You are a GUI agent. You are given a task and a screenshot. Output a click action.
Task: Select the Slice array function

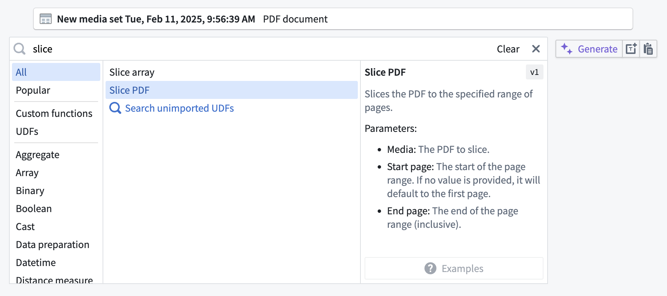click(x=132, y=72)
